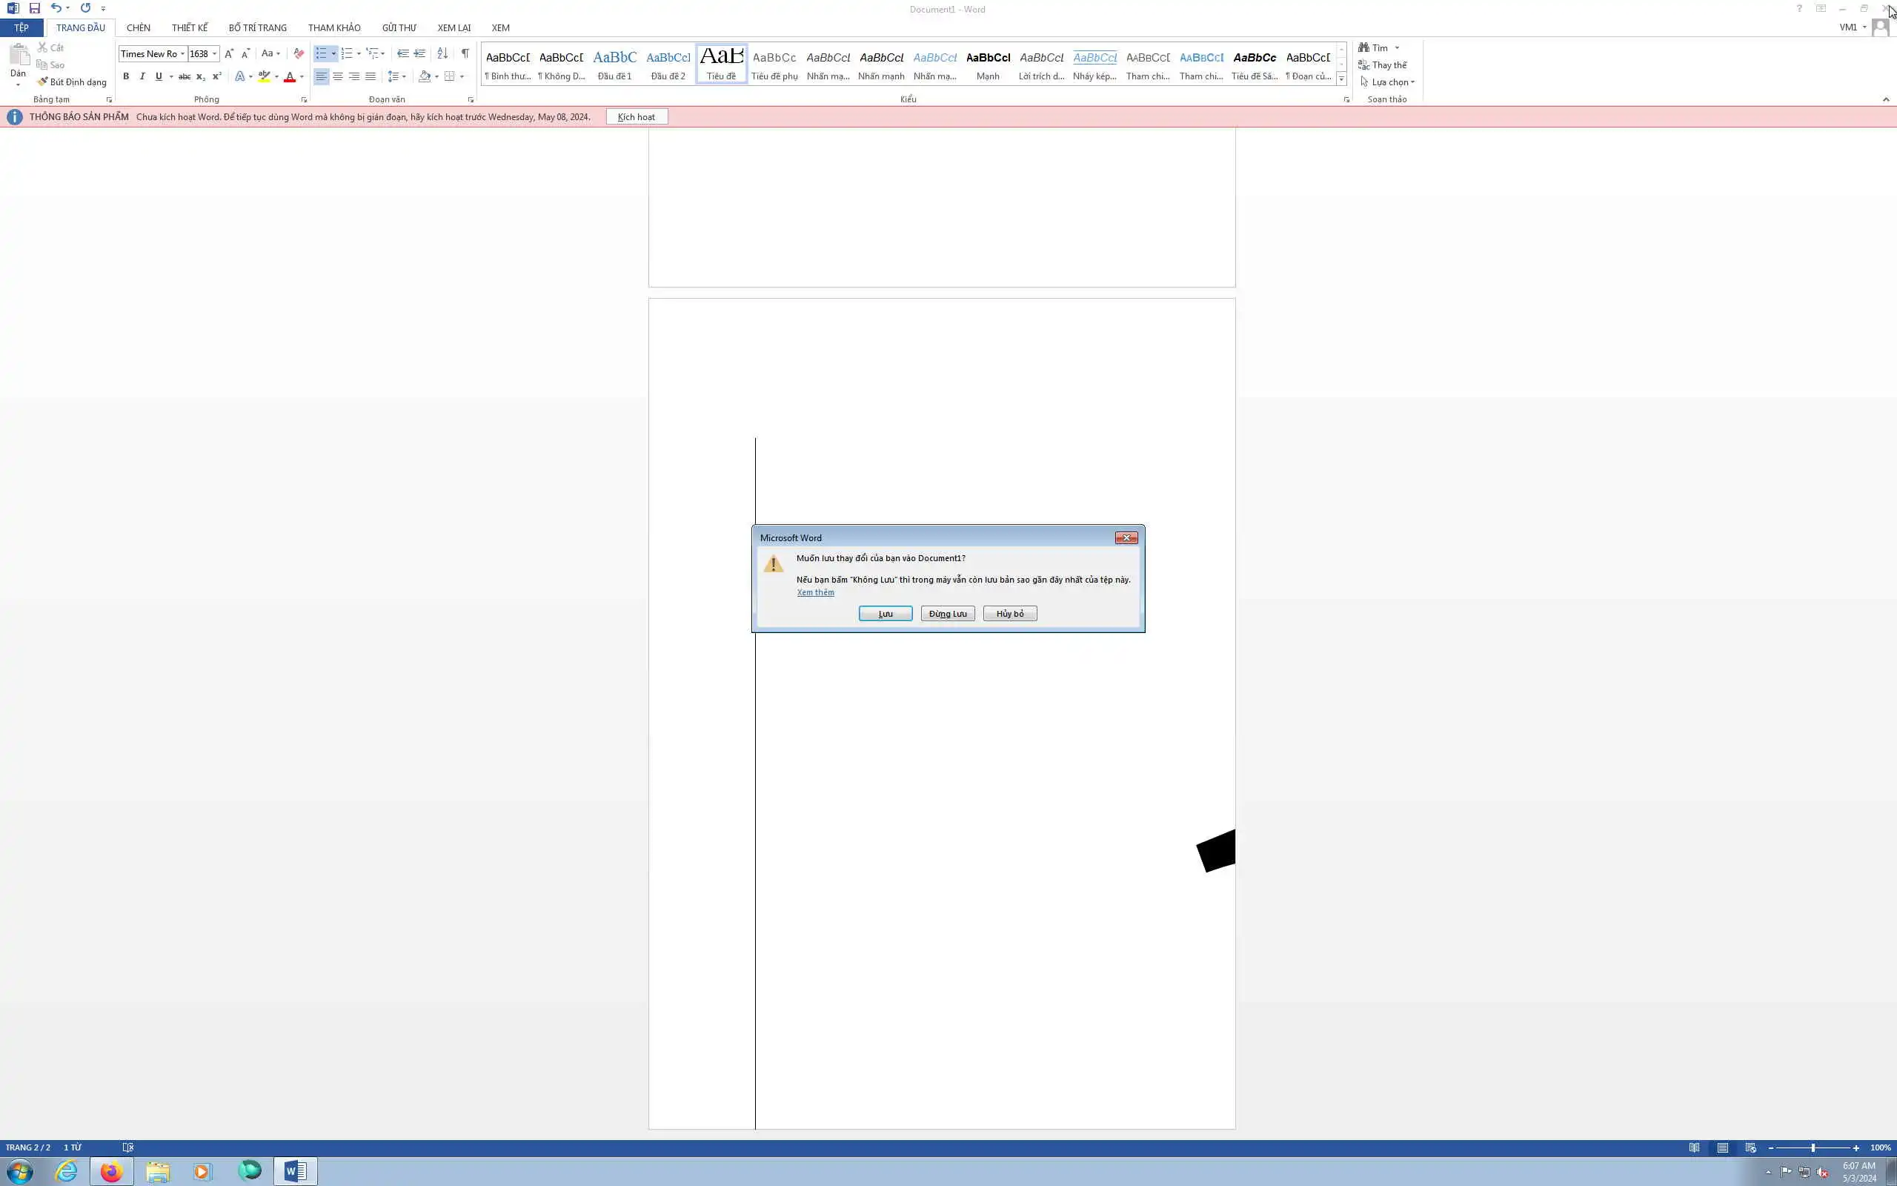The width and height of the screenshot is (1897, 1186).
Task: Click the Lưu button in dialog
Action: pyautogui.click(x=885, y=614)
